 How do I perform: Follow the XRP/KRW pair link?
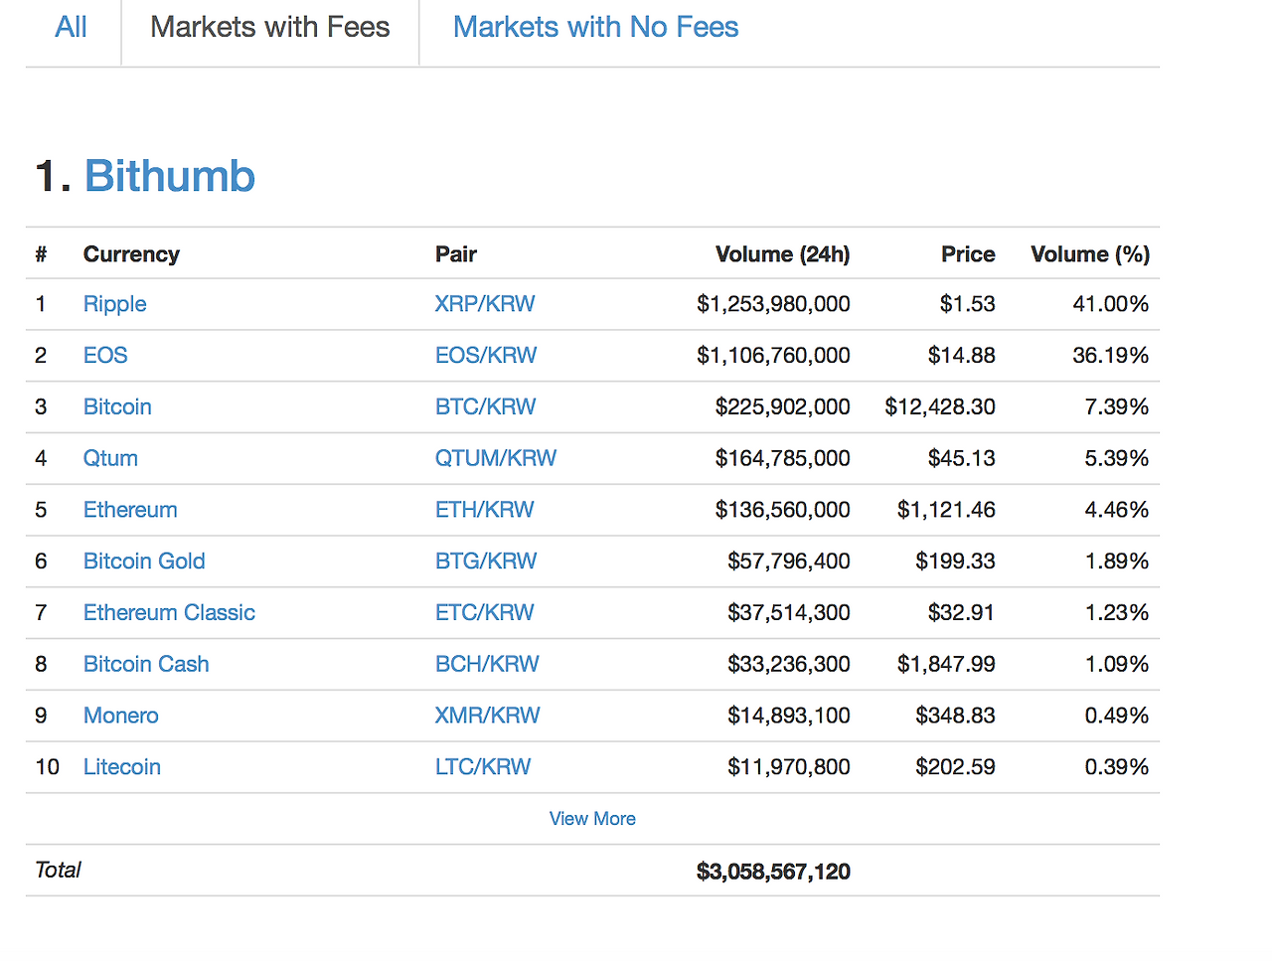tap(485, 304)
